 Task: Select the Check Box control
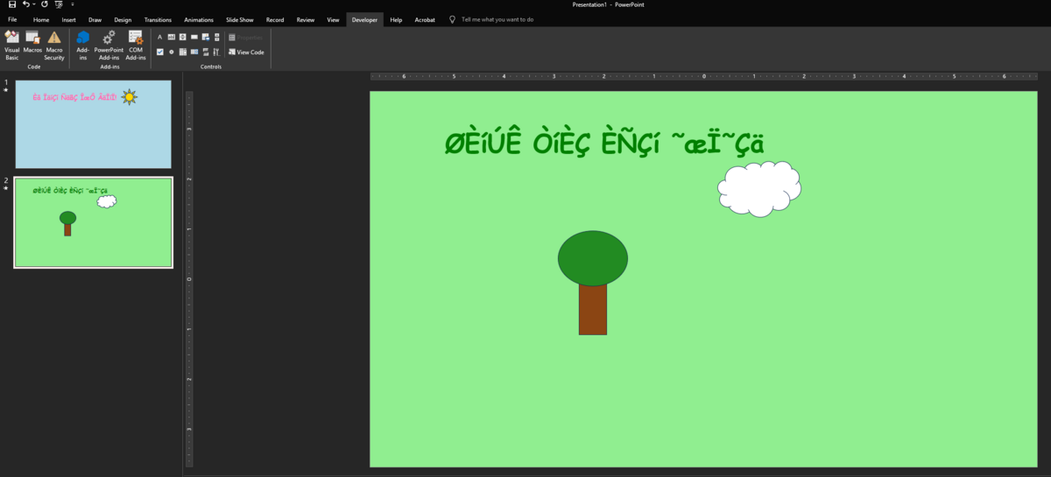pyautogui.click(x=160, y=53)
